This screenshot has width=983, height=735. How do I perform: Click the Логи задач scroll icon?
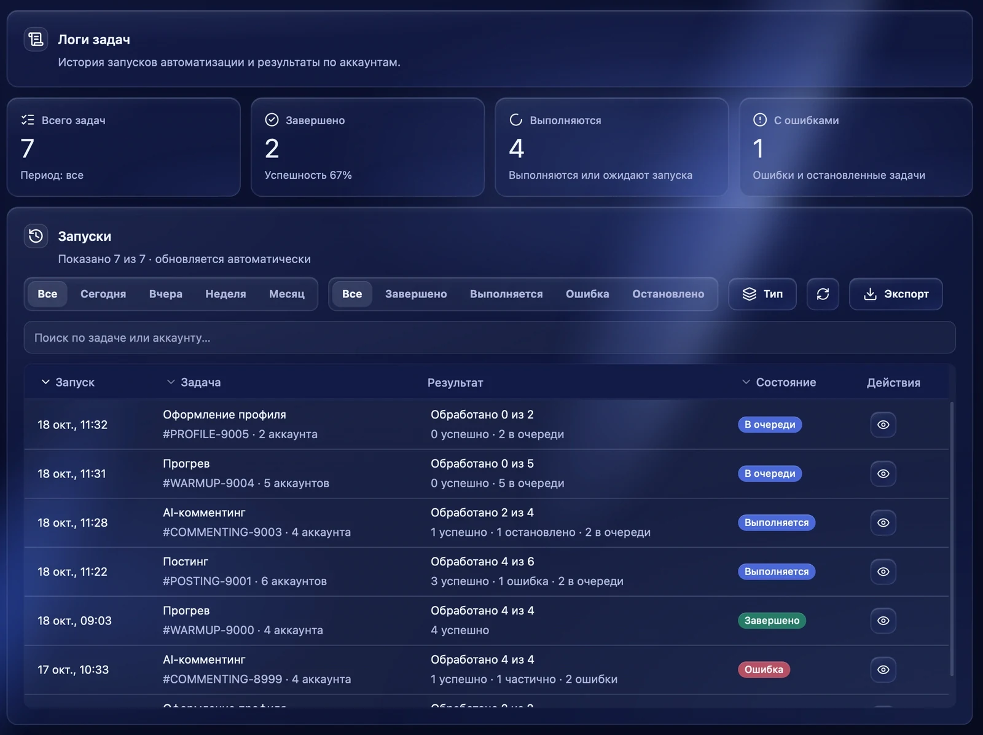(36, 39)
